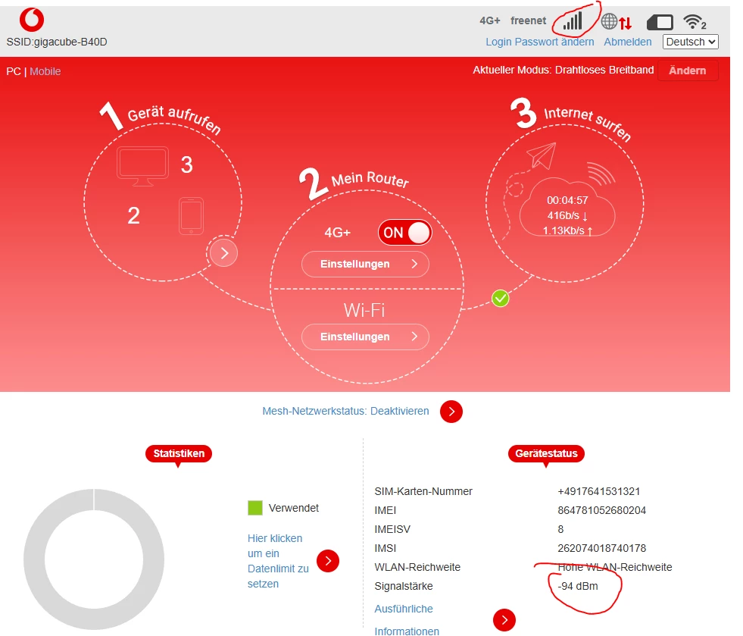Viewport: 743px width, 636px height.
Task: Click the SSID:gigacube-B40D text
Action: (x=56, y=42)
